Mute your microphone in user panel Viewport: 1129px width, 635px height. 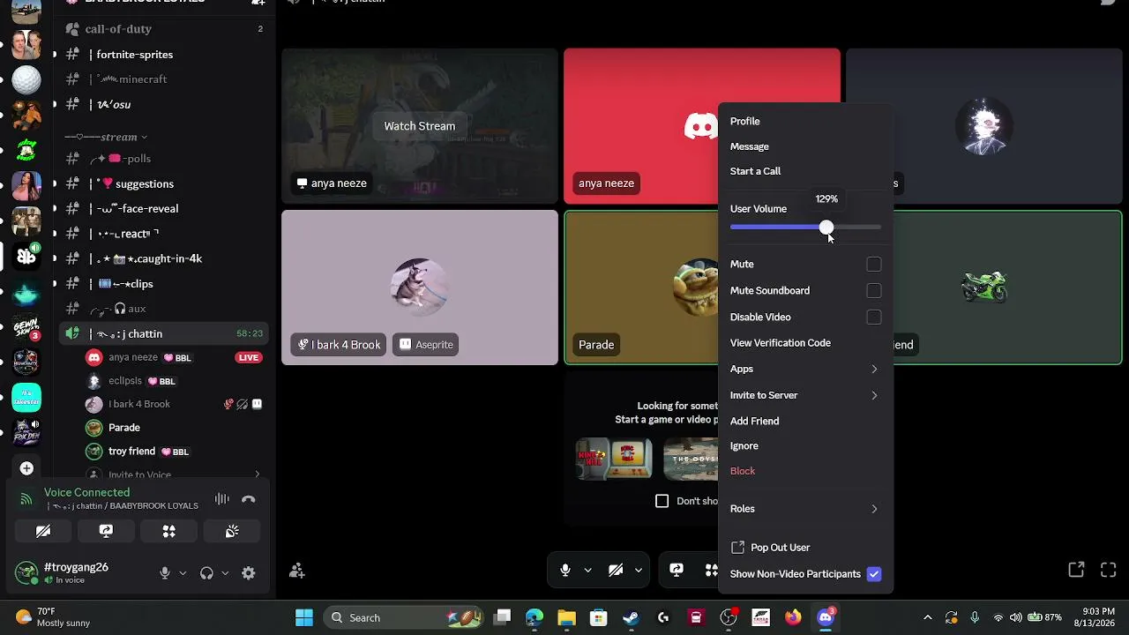[165, 573]
